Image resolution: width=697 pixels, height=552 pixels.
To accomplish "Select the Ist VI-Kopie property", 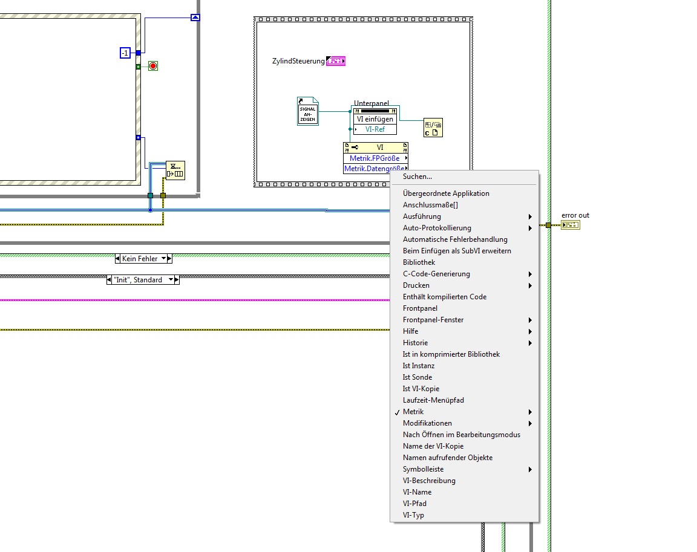I will 464,389.
